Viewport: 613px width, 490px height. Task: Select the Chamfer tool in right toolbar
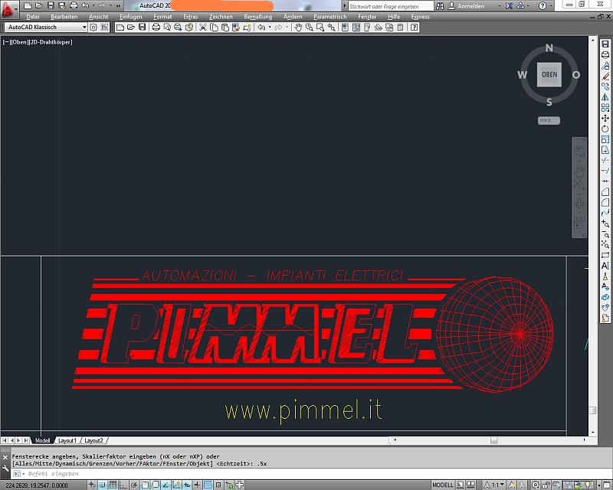(x=605, y=192)
